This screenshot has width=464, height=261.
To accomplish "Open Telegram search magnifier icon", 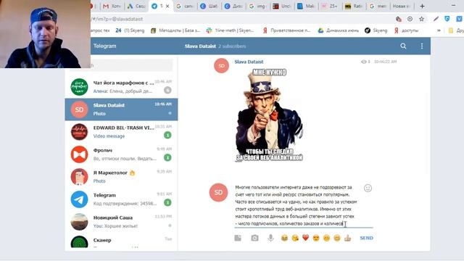I will tap(403, 46).
